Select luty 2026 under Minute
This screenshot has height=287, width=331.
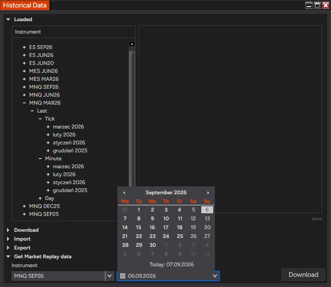(64, 174)
